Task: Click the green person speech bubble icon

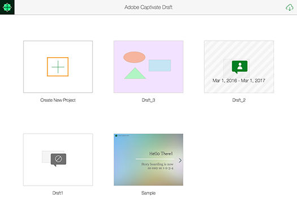Action: (x=240, y=67)
